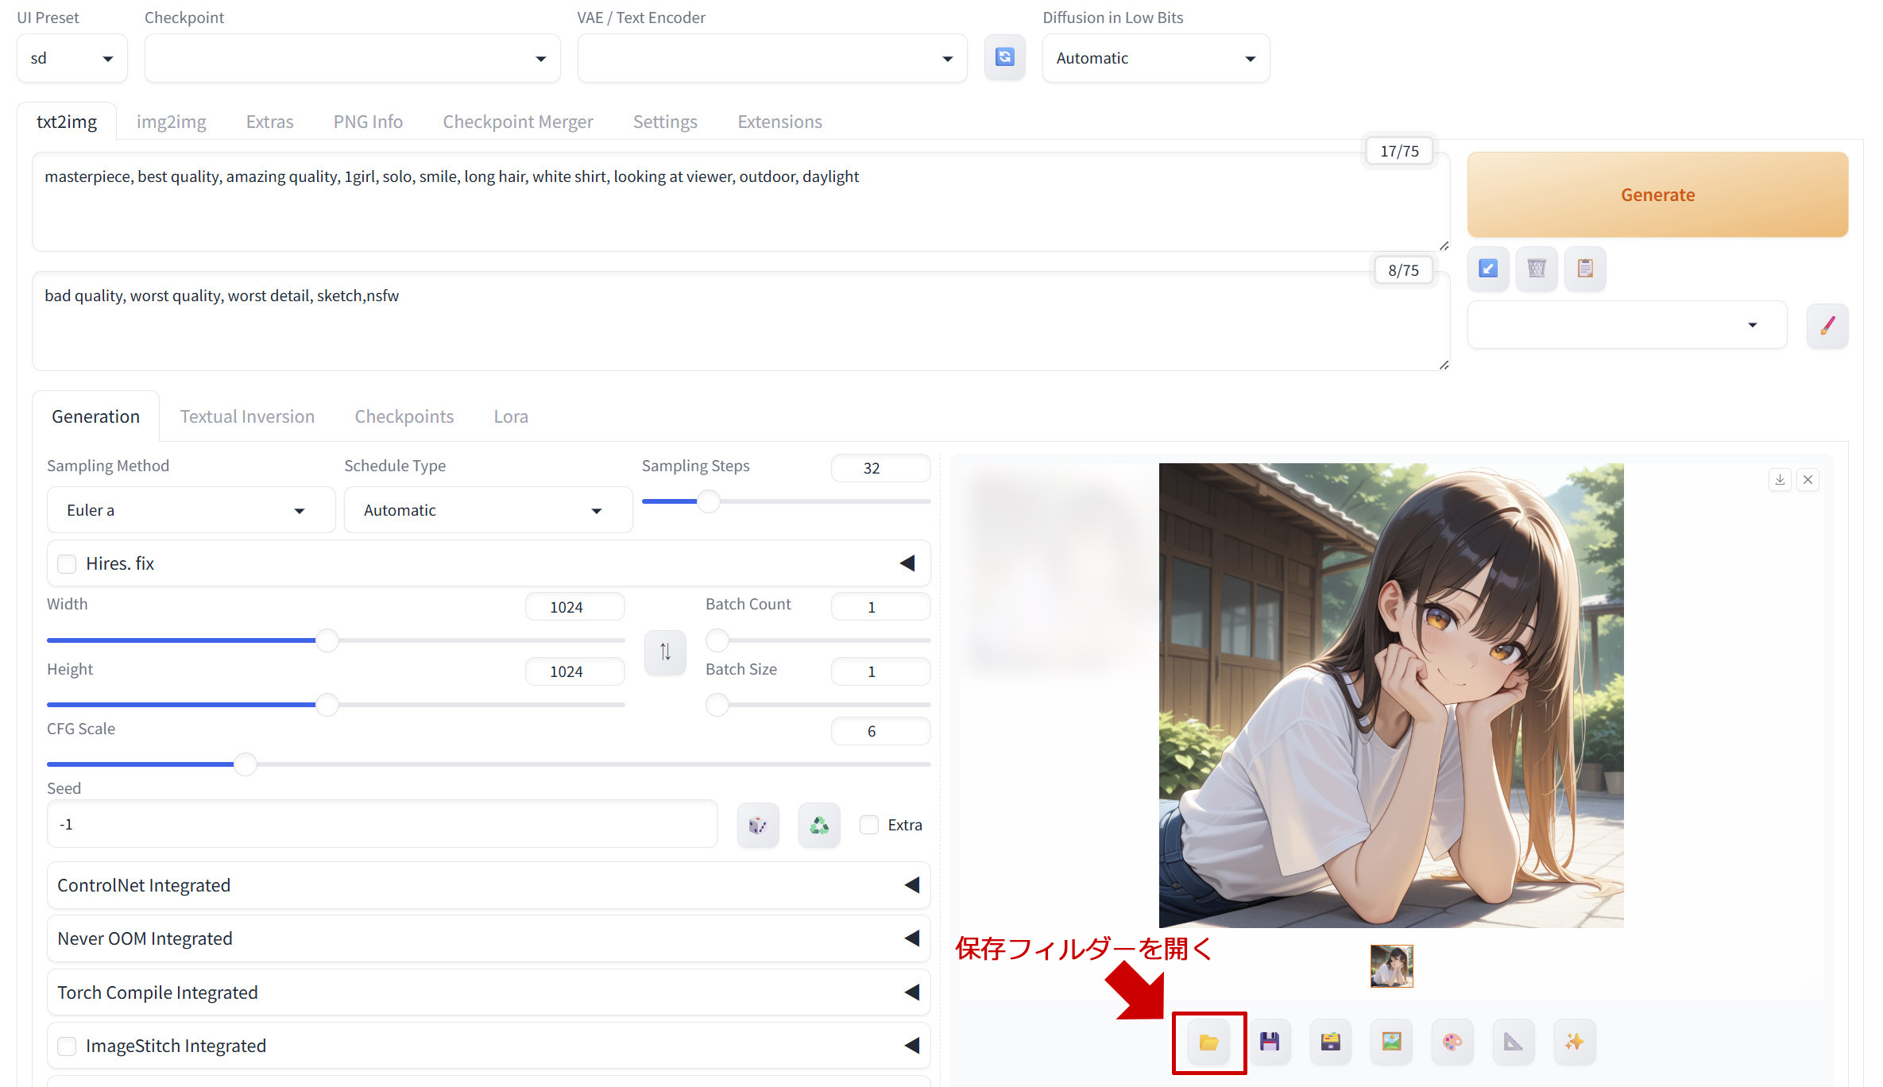This screenshot has height=1087, width=1883.
Task: Clear the prompt using trash icon
Action: click(1537, 269)
